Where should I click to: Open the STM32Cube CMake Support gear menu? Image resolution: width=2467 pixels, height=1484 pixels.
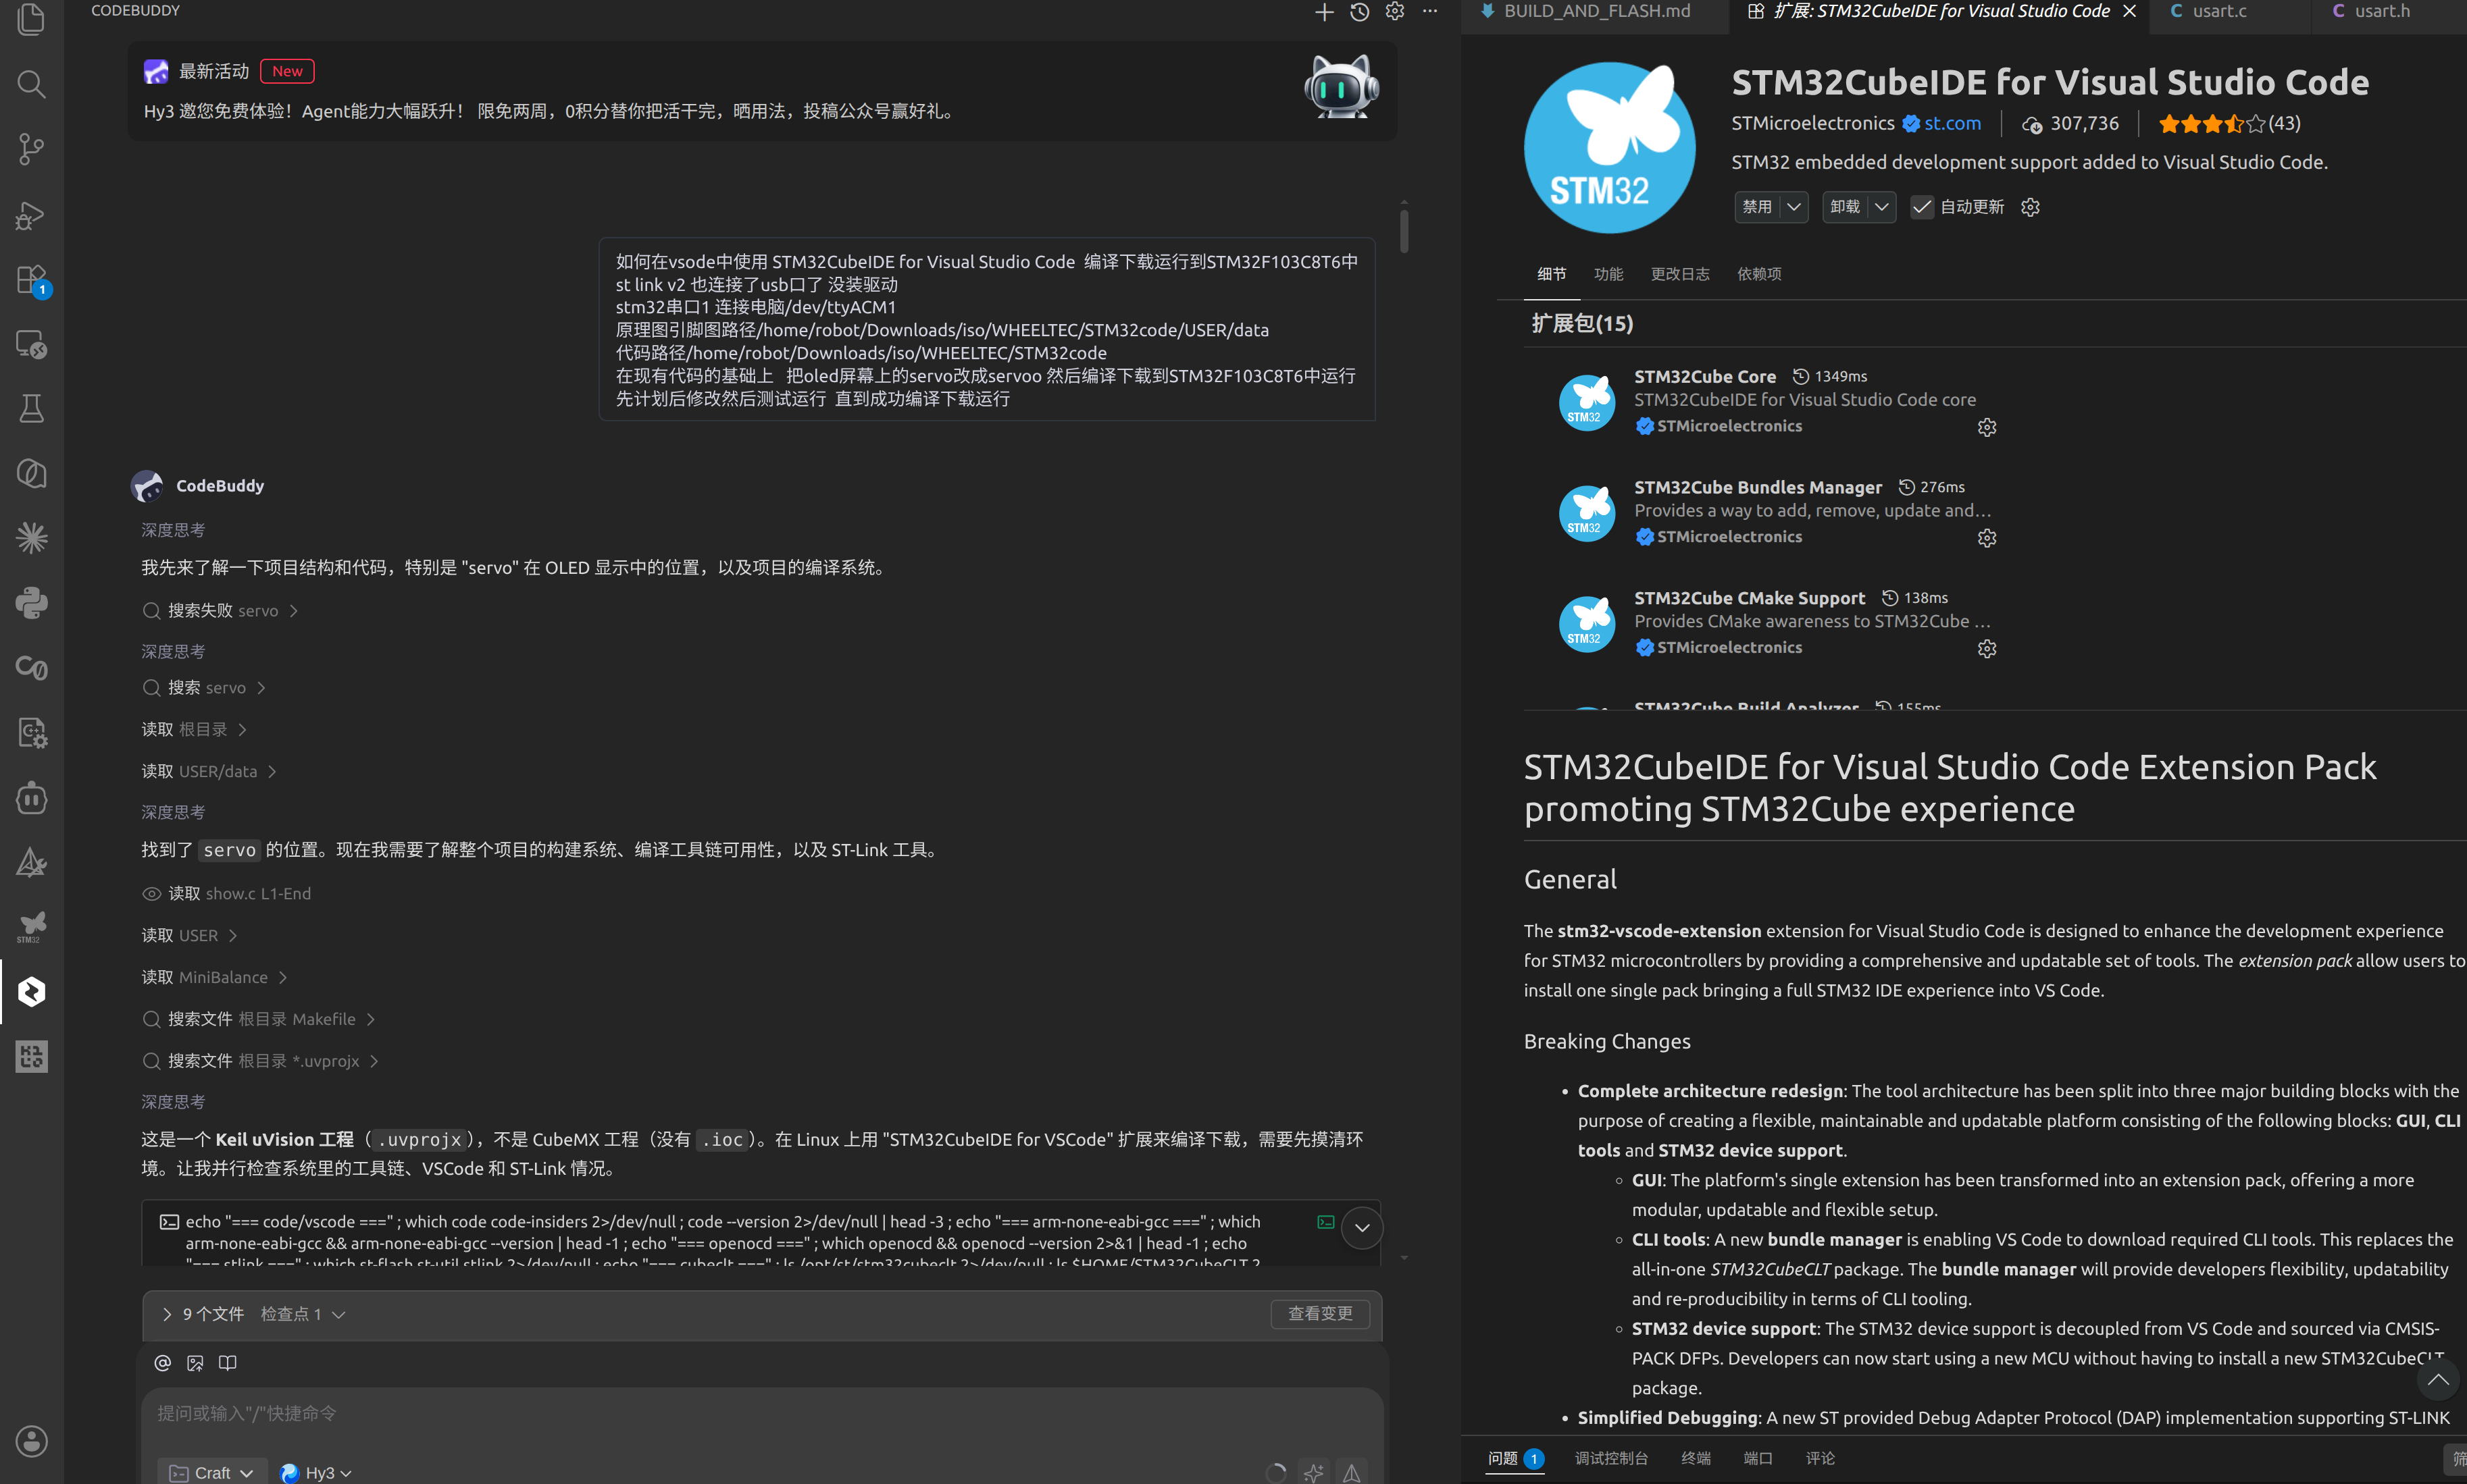[x=1987, y=649]
